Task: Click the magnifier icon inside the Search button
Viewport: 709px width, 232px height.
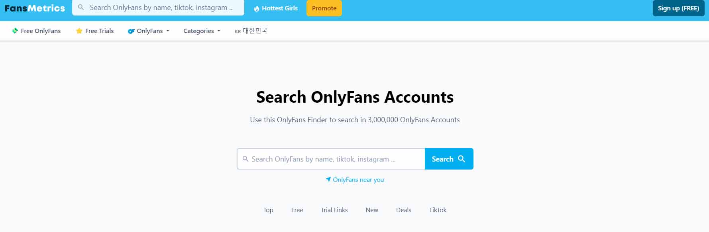Action: click(x=462, y=159)
